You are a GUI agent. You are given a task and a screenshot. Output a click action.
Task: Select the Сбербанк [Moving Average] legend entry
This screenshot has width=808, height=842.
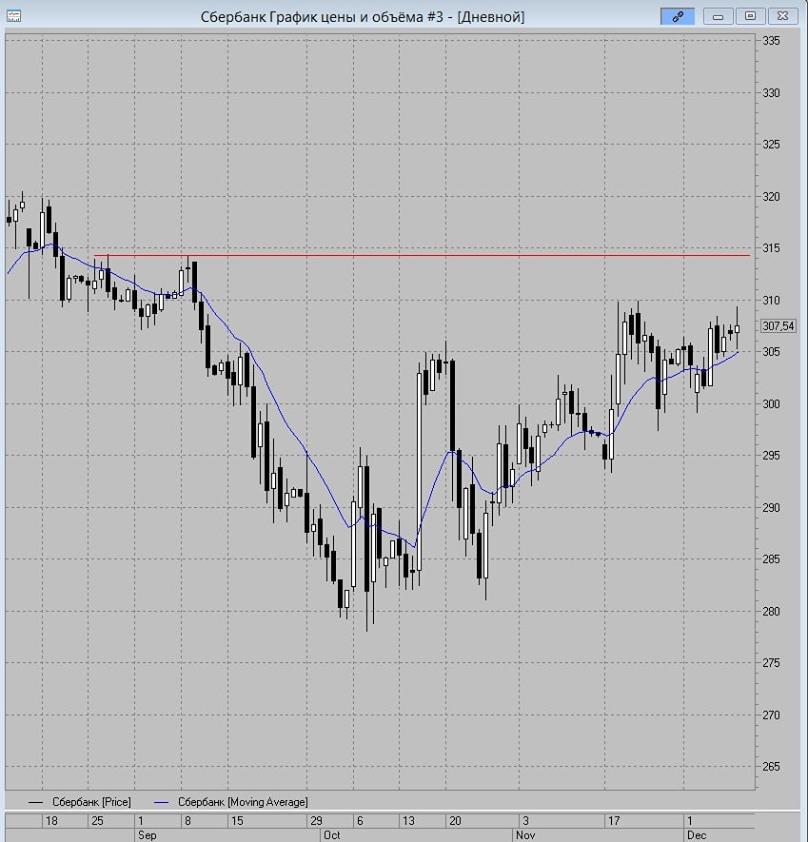click(x=231, y=802)
